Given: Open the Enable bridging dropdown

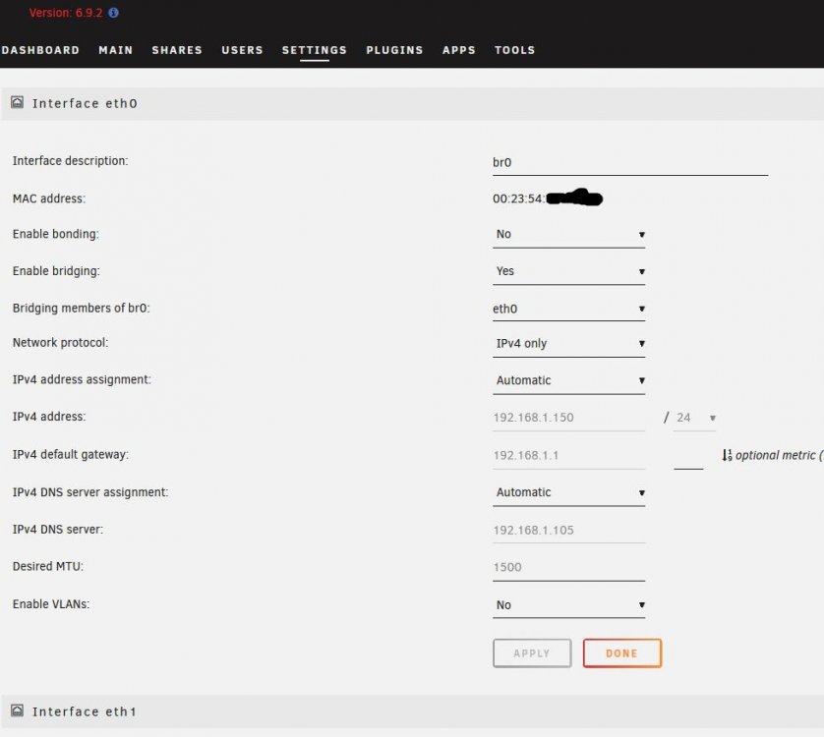Looking at the screenshot, I should 568,271.
